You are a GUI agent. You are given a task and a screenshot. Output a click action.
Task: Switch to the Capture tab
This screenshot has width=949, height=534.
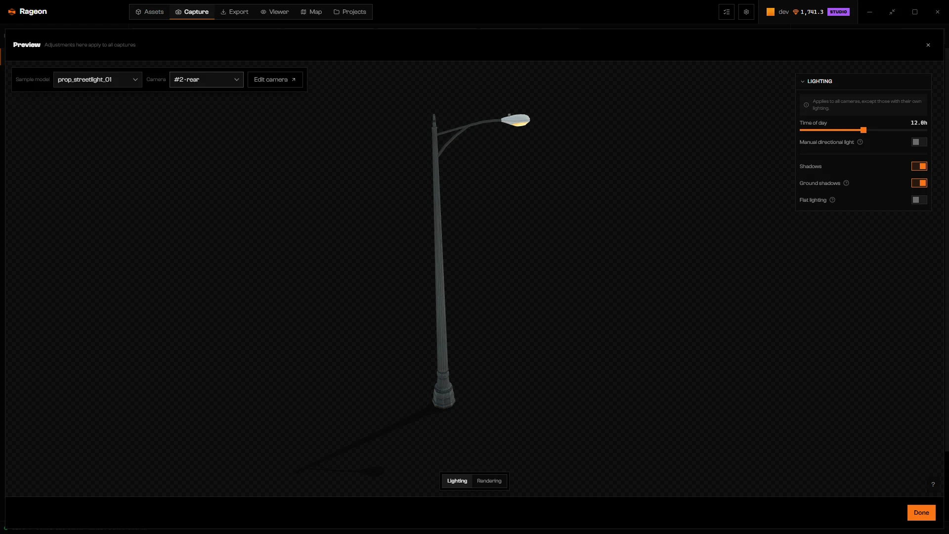point(192,12)
